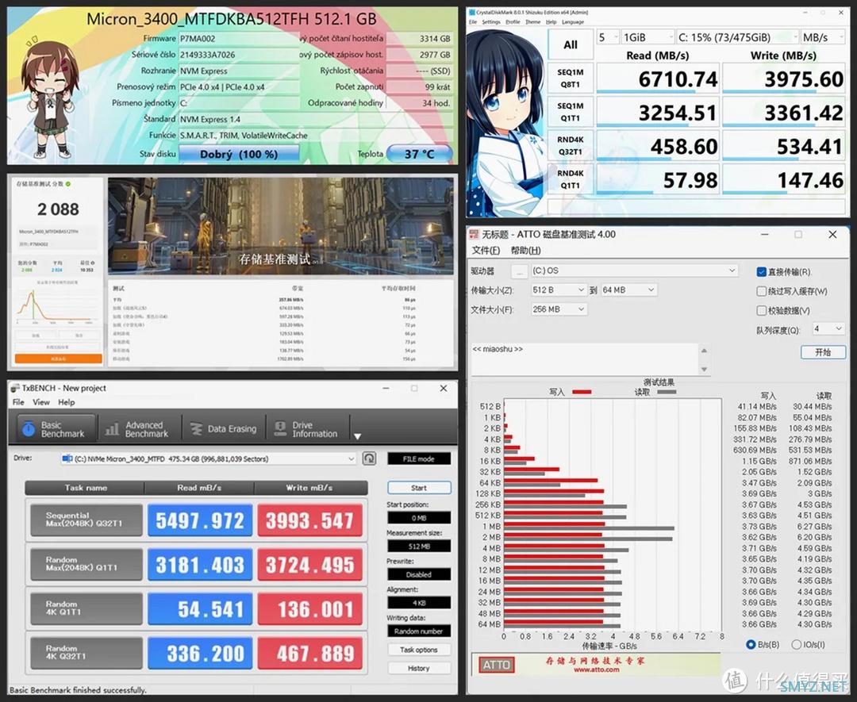The height and width of the screenshot is (702, 857).
Task: Click the Random 4K Q1T1 task button
Action: [86, 608]
